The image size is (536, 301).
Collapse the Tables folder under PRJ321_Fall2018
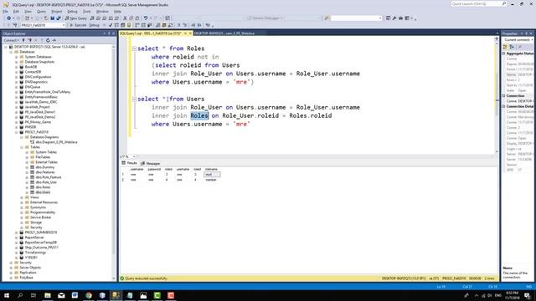pos(22,147)
